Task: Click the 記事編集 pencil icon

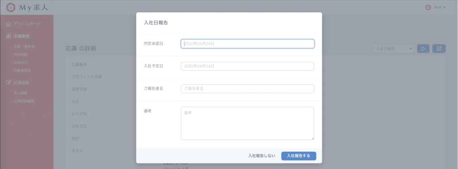Action: click(8, 82)
